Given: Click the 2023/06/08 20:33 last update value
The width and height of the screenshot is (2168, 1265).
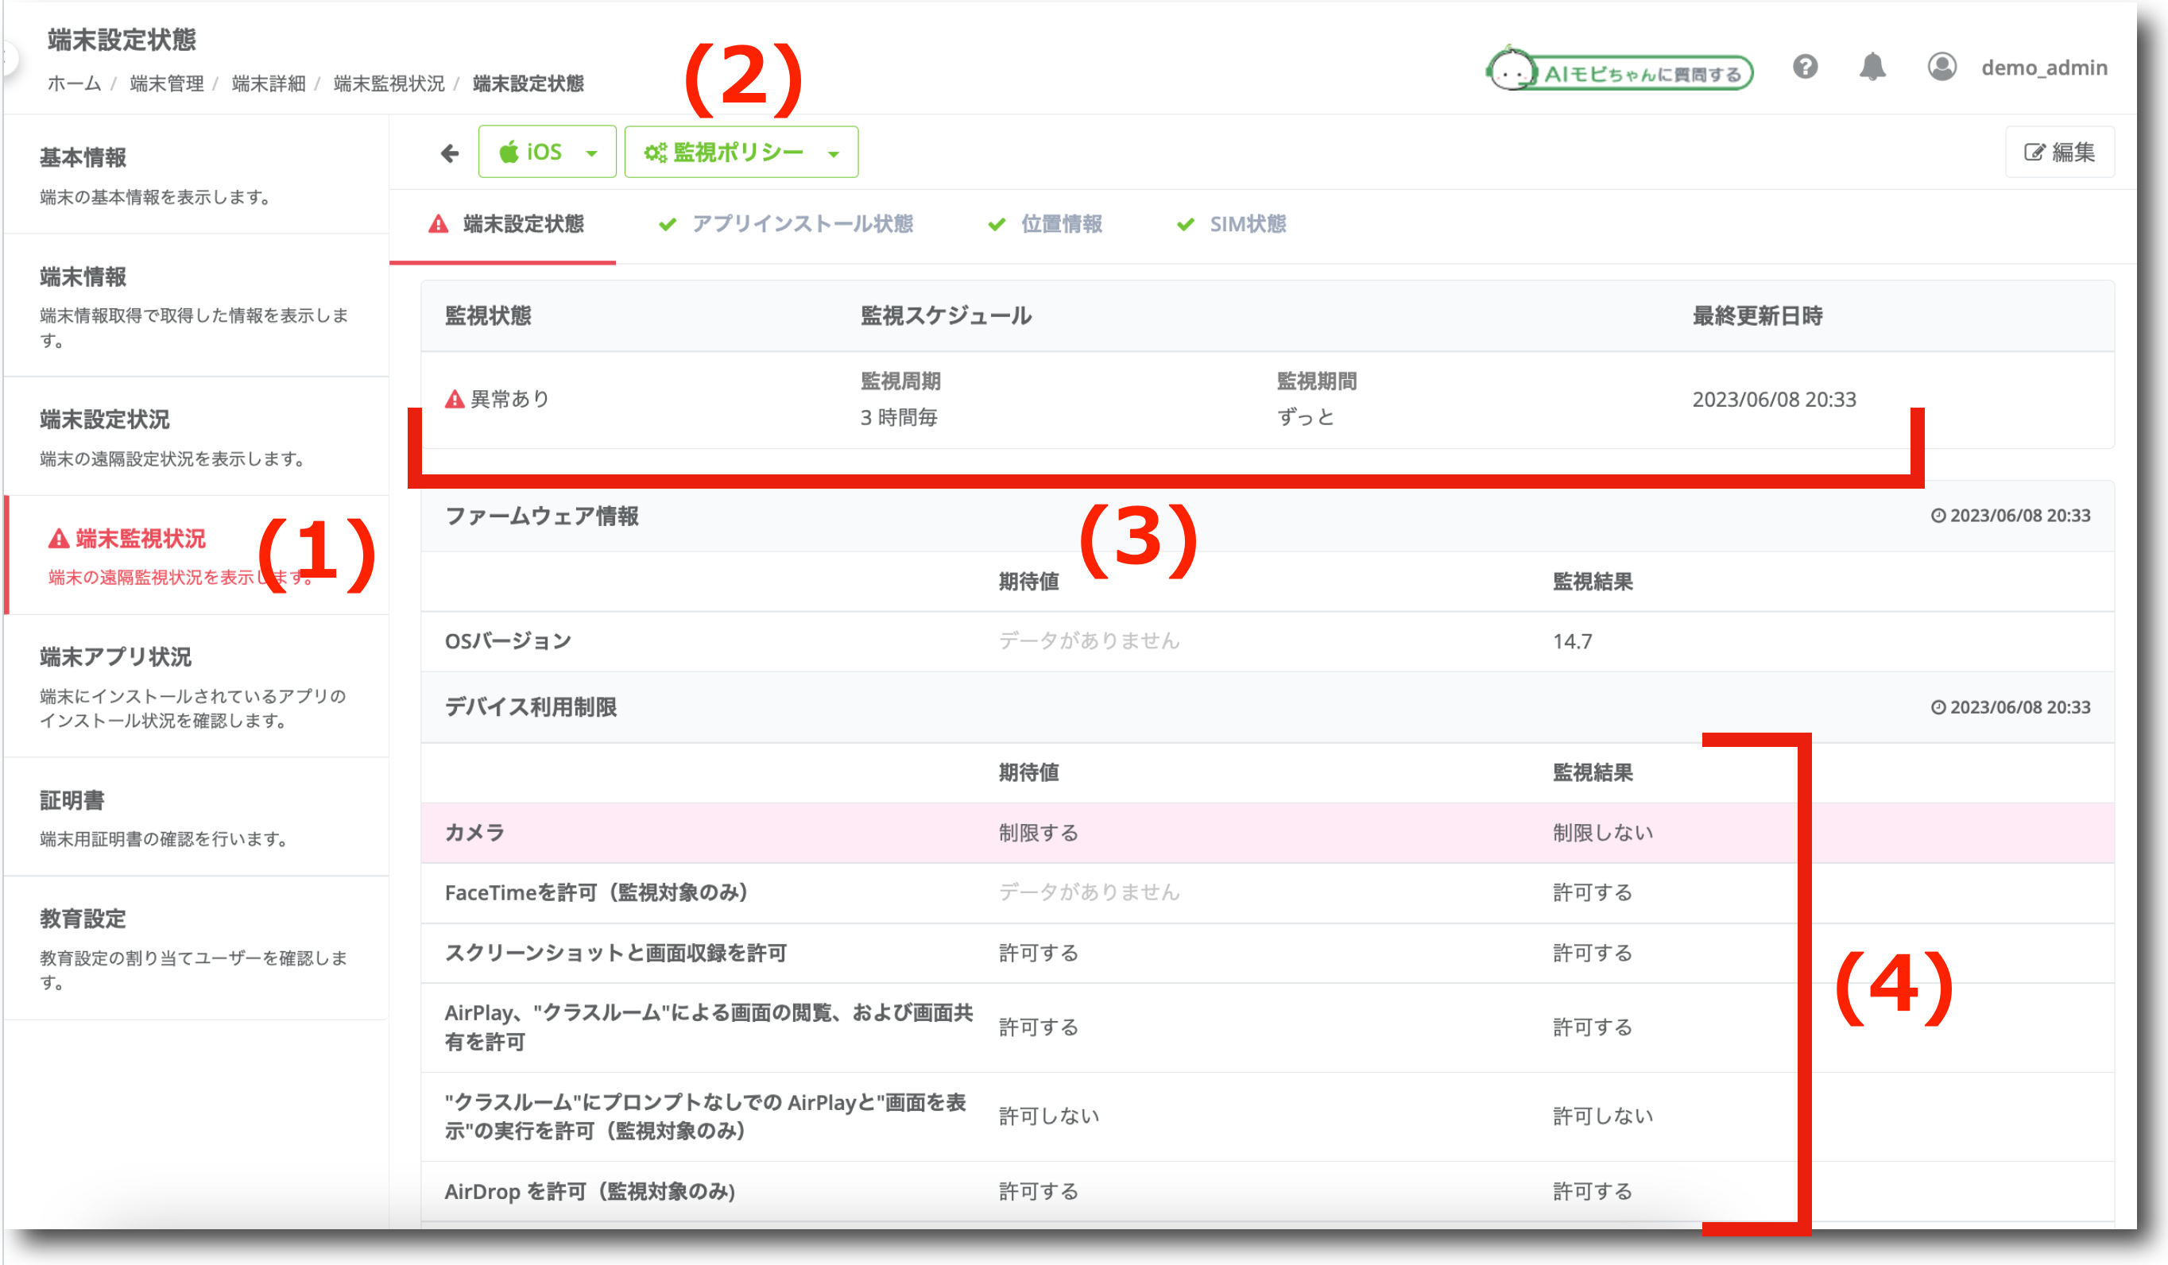Looking at the screenshot, I should (1774, 400).
